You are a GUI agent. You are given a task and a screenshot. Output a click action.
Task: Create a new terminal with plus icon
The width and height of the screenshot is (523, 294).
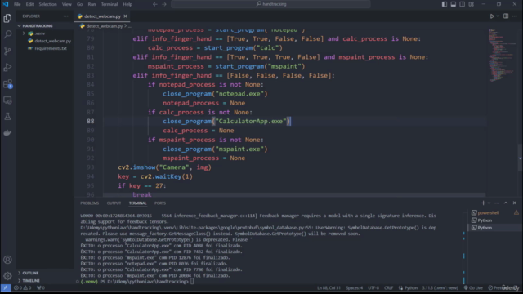click(x=483, y=203)
